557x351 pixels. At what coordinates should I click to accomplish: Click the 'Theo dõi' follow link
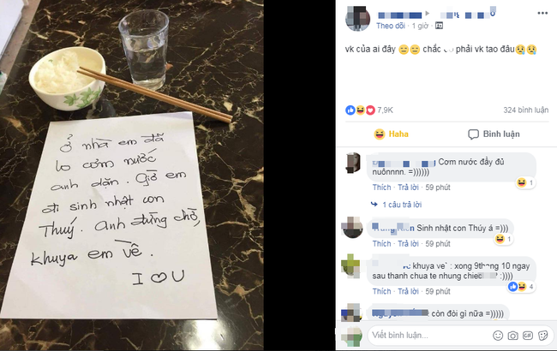click(x=391, y=26)
